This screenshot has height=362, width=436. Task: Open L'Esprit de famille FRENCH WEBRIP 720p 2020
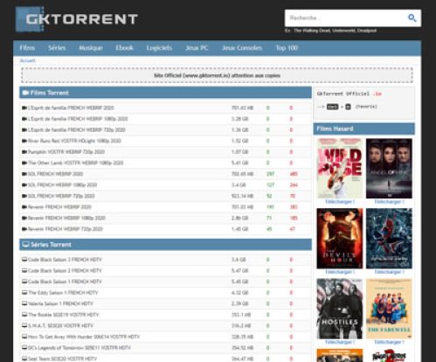pos(77,130)
